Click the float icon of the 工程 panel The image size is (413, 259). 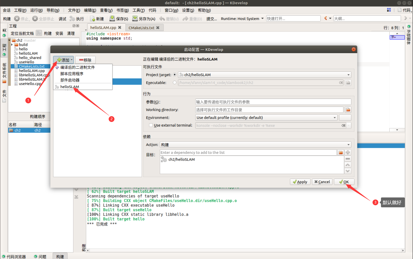point(74,26)
